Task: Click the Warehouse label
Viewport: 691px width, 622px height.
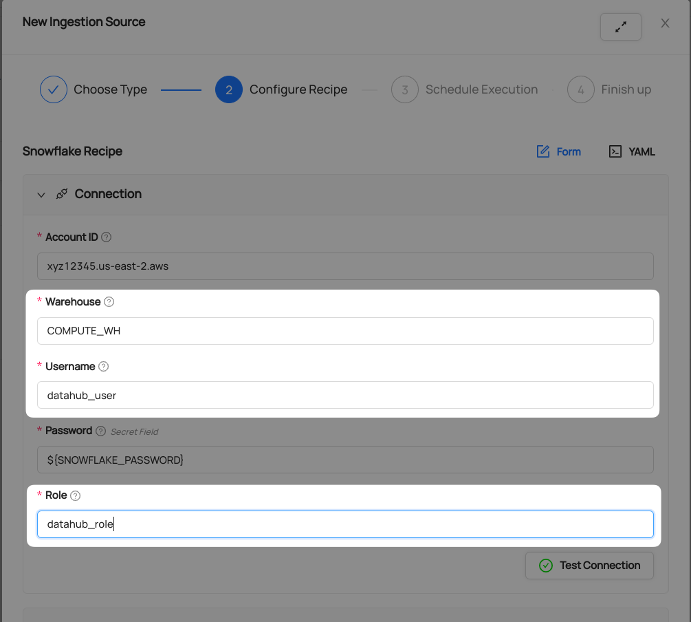Action: coord(73,302)
